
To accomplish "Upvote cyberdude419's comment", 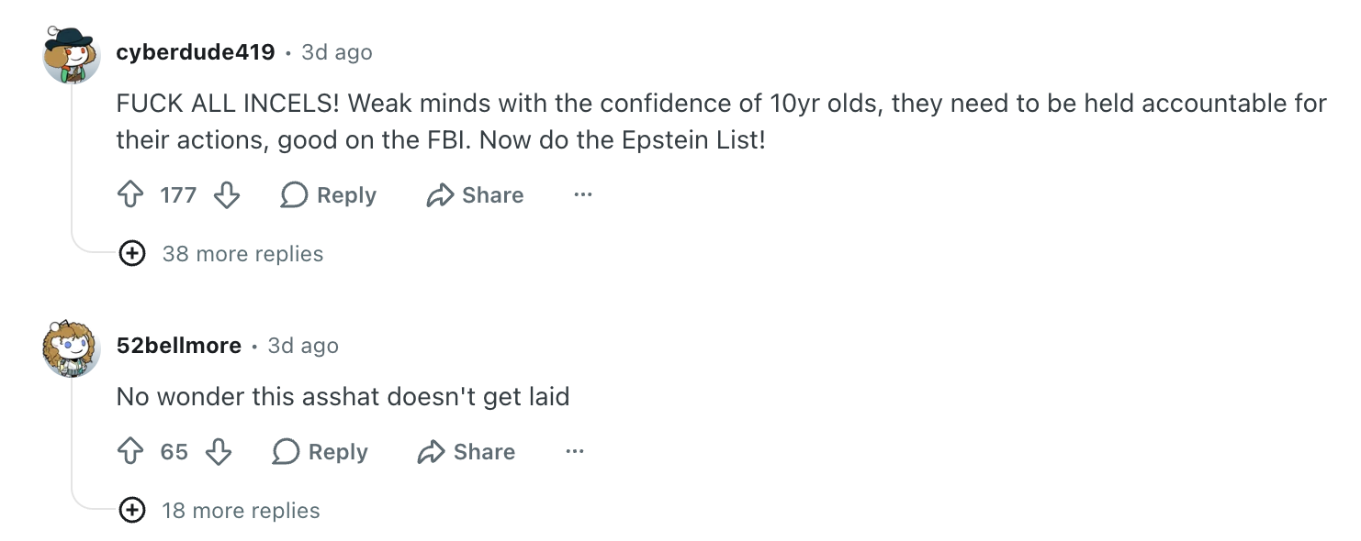I will pyautogui.click(x=130, y=195).
